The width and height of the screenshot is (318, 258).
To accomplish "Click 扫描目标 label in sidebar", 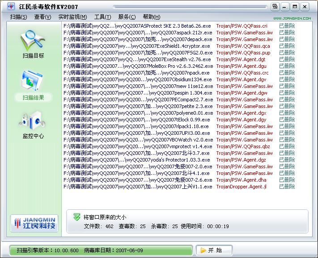I will coord(33,55).
